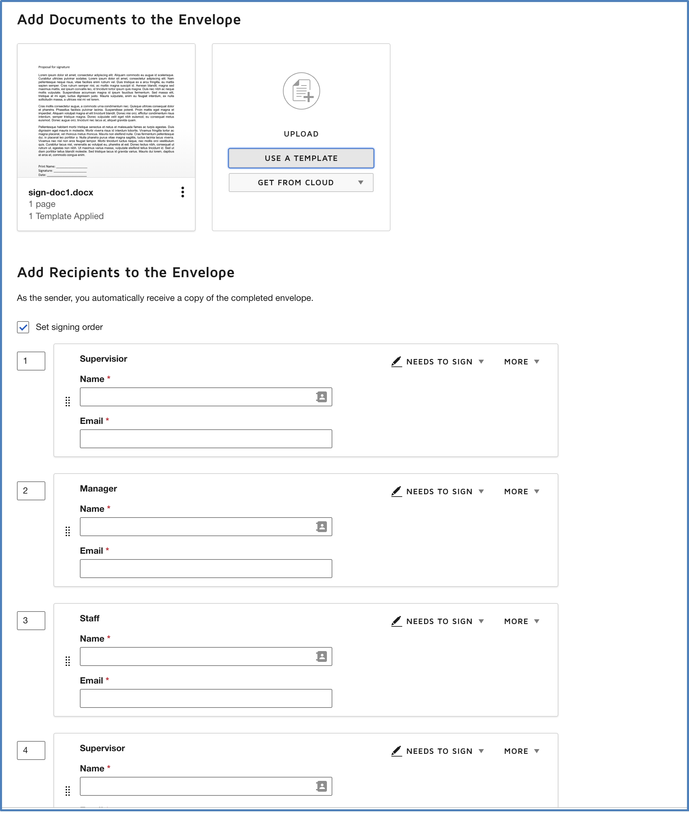Click the pen icon for Manager
The width and height of the screenshot is (689, 813).
coord(397,492)
